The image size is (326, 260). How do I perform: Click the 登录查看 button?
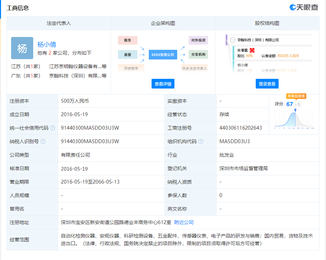(267, 84)
